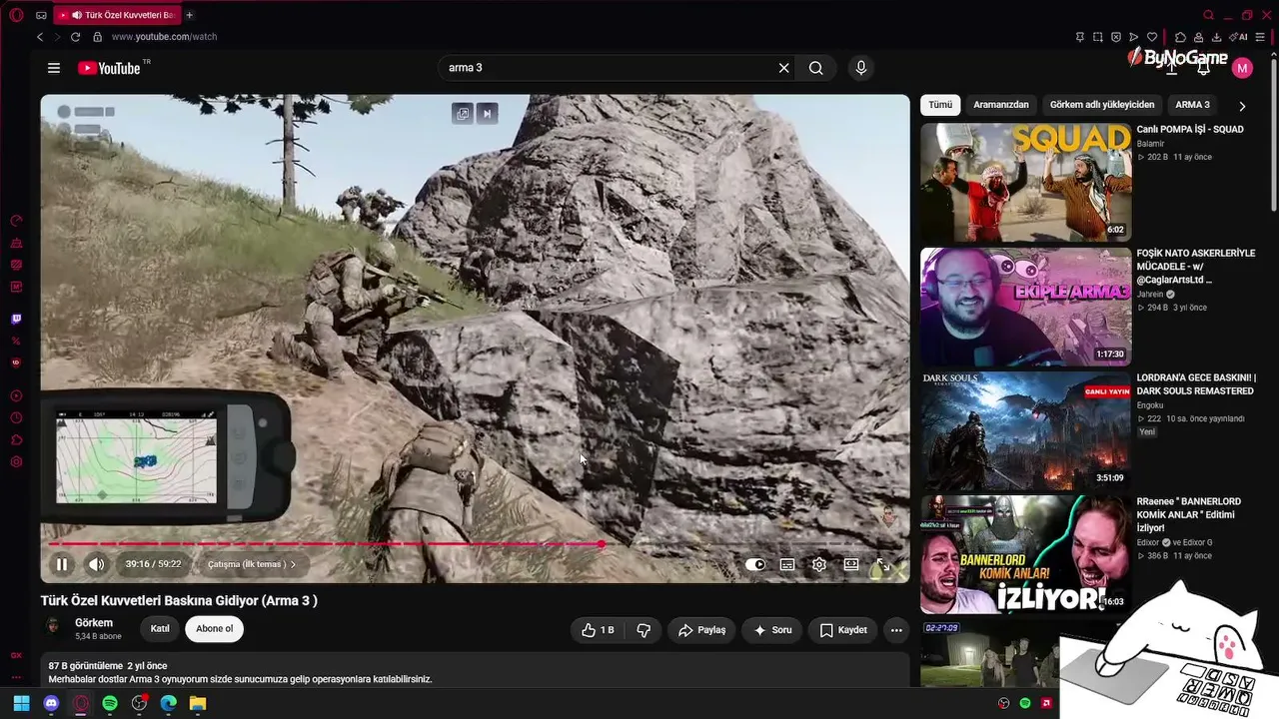Seek the video progress bar near the playhead

click(602, 544)
